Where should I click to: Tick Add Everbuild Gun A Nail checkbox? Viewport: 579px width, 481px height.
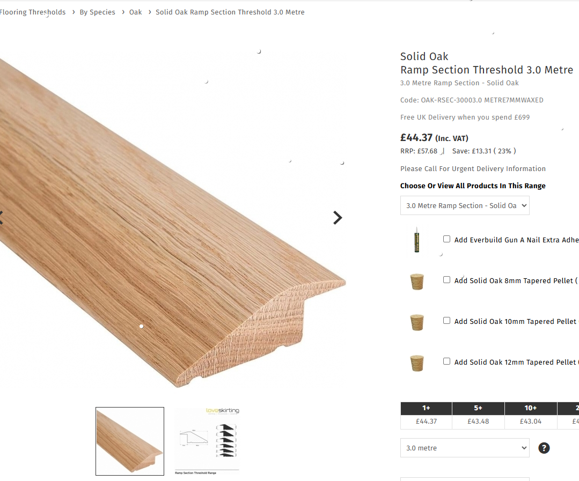(447, 239)
